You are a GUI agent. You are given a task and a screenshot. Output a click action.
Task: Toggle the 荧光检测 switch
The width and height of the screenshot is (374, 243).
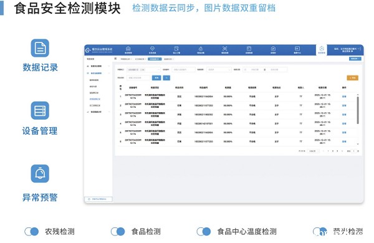coord(320,231)
